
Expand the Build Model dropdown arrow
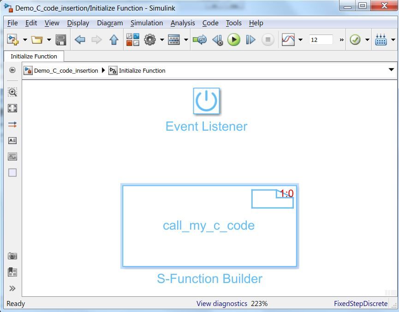[x=393, y=40]
